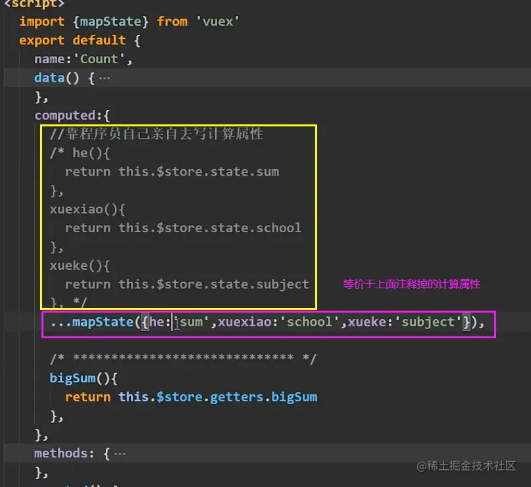
Task: Click the 'sum' string in mapState
Action: pyautogui.click(x=191, y=322)
